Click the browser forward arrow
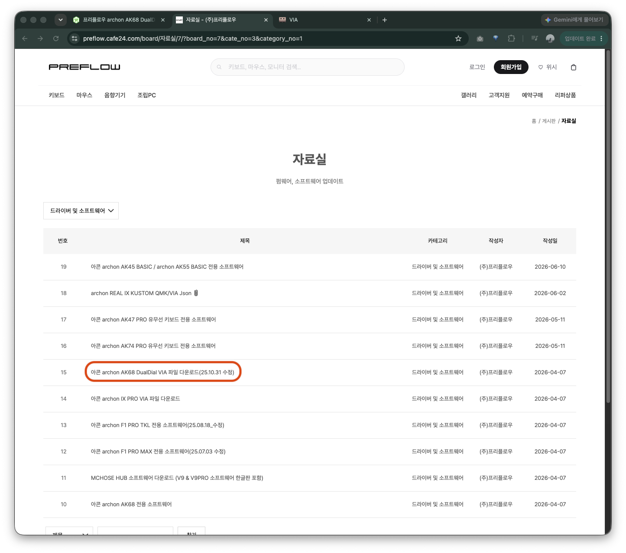 (40, 39)
